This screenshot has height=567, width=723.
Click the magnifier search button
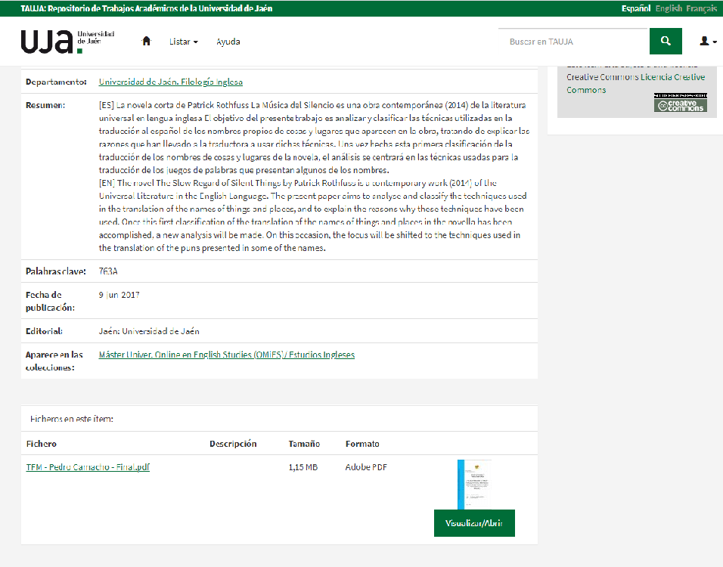click(x=666, y=42)
